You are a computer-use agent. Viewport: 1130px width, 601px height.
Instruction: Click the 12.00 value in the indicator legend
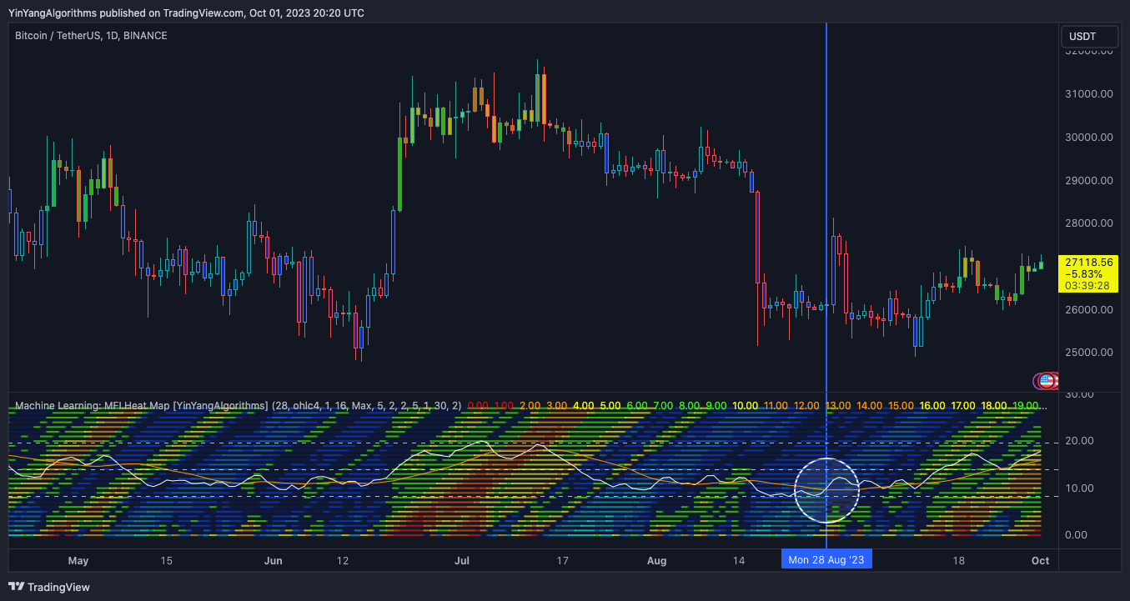point(806,406)
